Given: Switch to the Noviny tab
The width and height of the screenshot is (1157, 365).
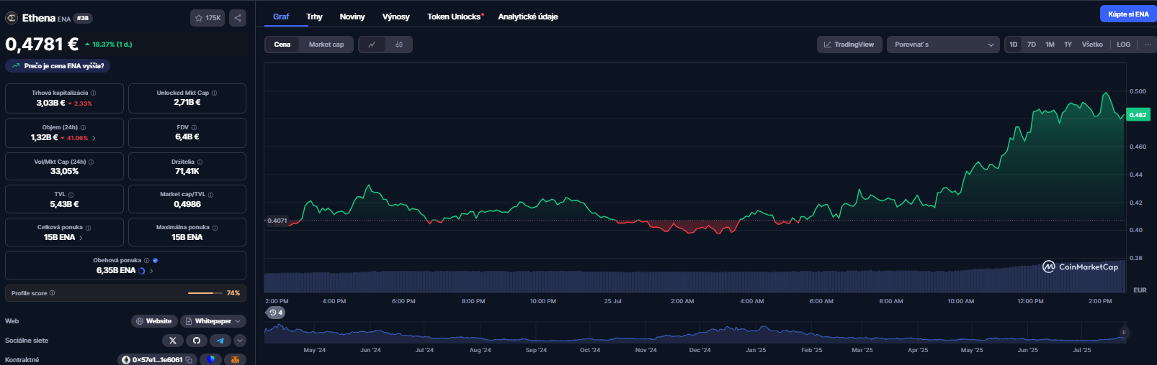Looking at the screenshot, I should pos(352,17).
